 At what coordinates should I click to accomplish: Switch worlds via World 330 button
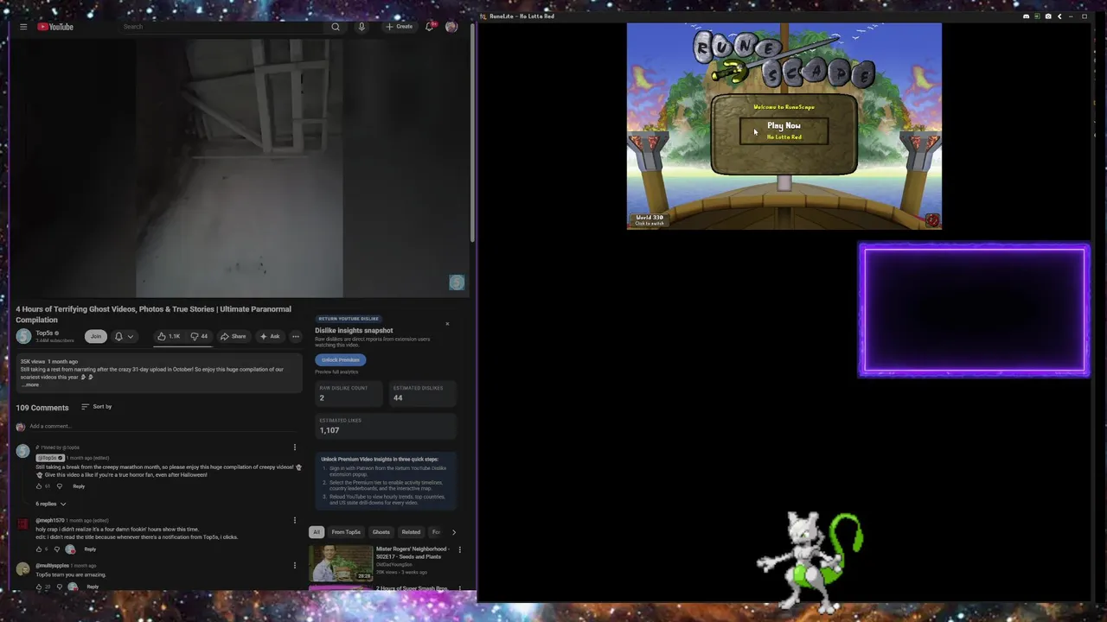[x=649, y=219]
